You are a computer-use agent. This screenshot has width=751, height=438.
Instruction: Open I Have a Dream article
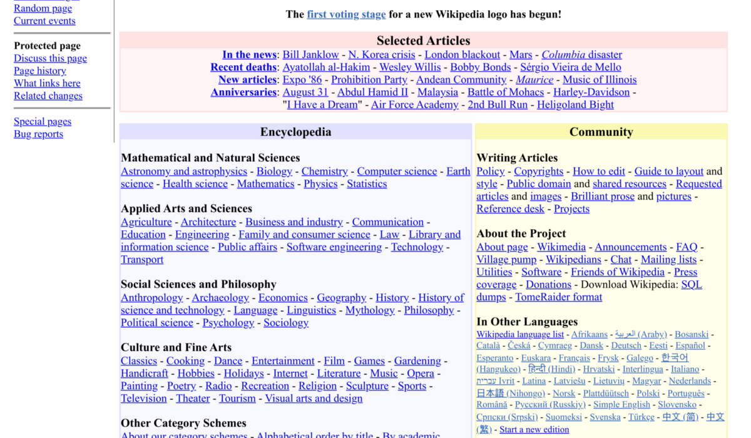pos(322,104)
